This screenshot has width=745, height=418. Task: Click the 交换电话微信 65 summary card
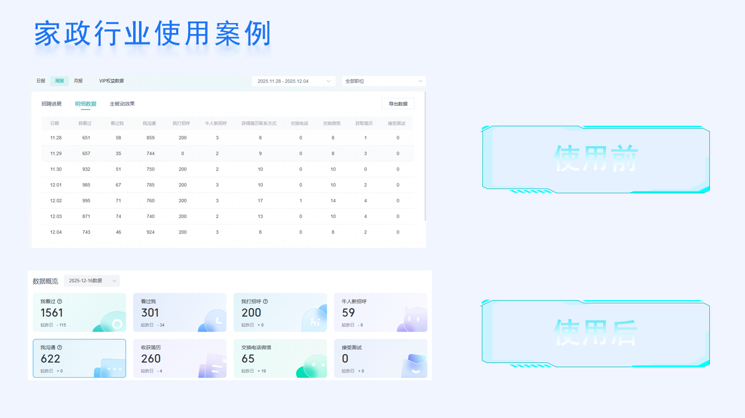pos(280,358)
